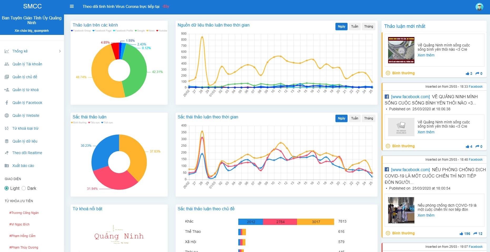
Task: Click like icon on post with 196 likes
Action: 461,234
